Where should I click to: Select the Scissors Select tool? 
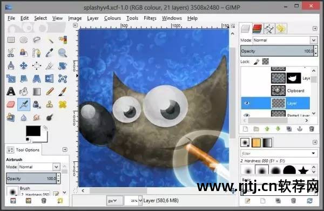point(11,53)
